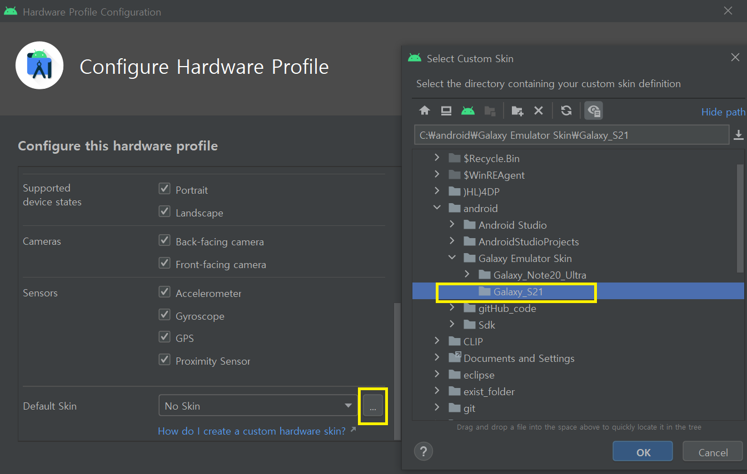747x474 pixels.
Task: Go to the home directory icon
Action: click(x=425, y=110)
